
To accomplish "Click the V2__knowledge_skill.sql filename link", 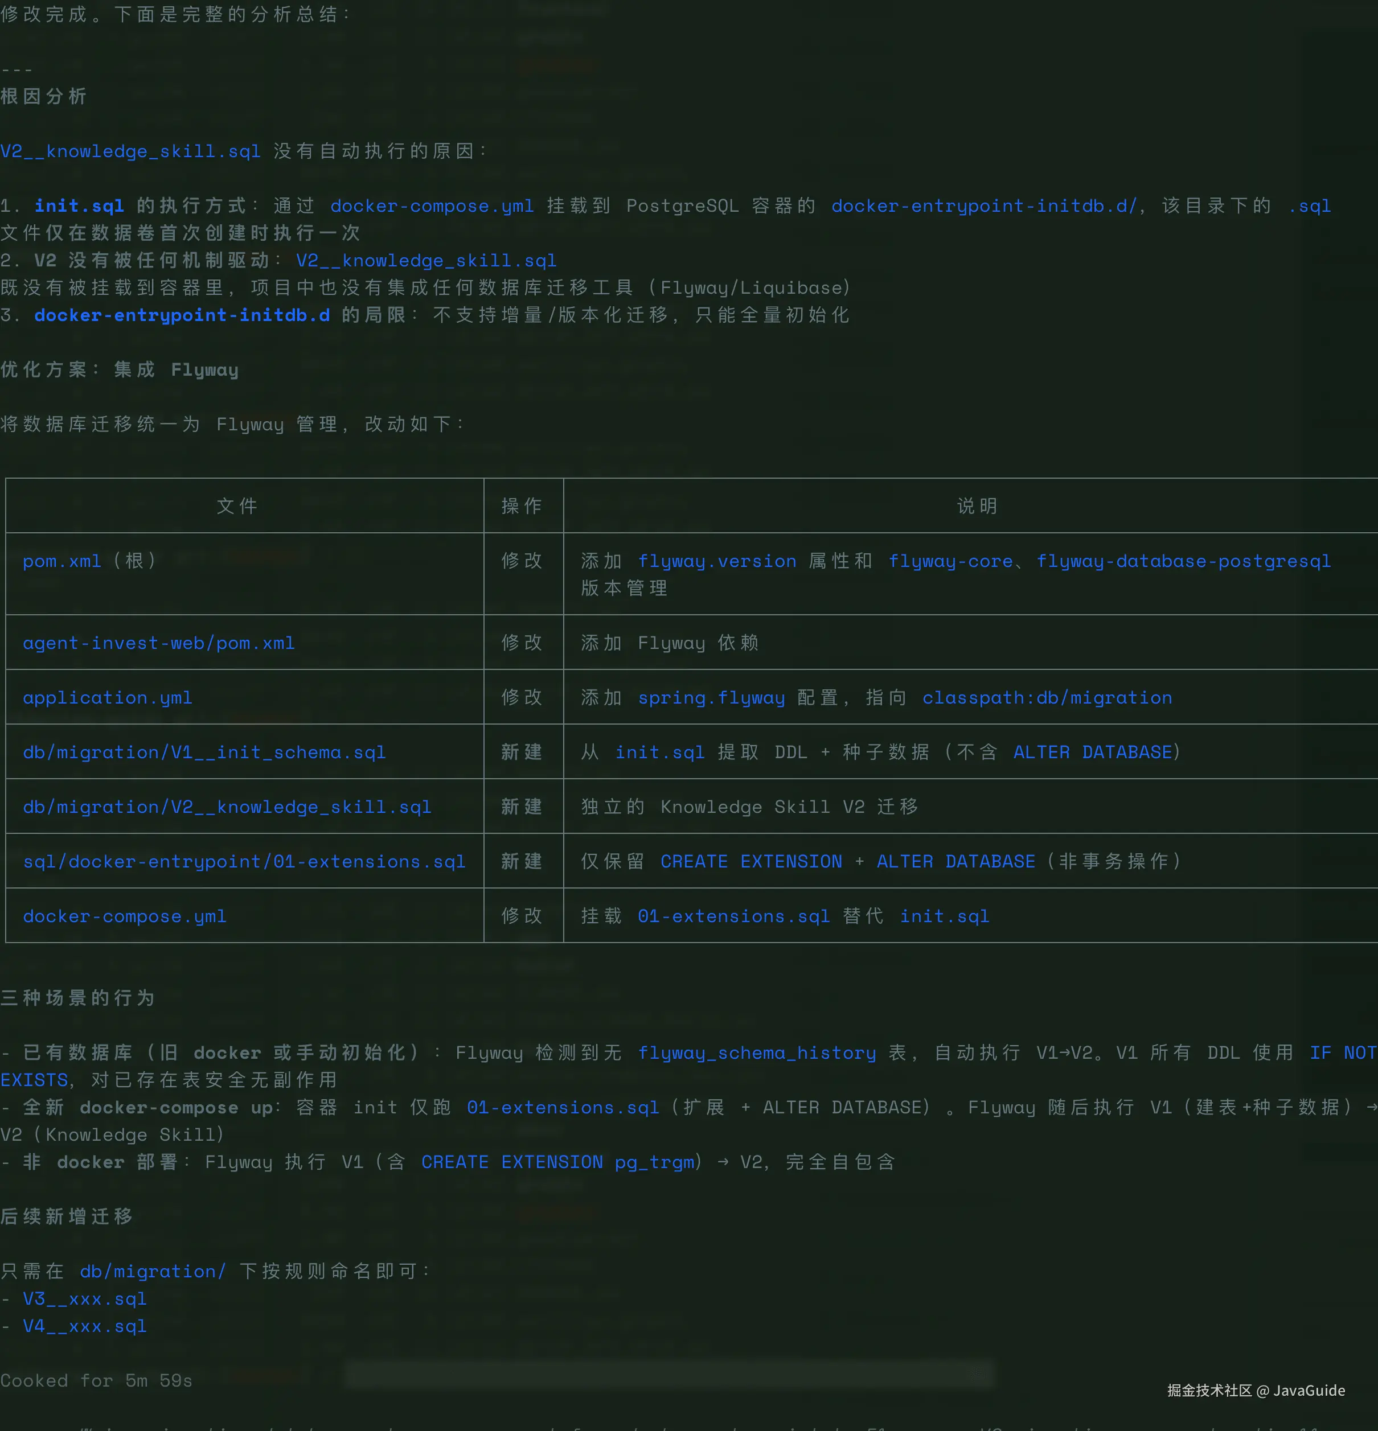I will tap(130, 152).
